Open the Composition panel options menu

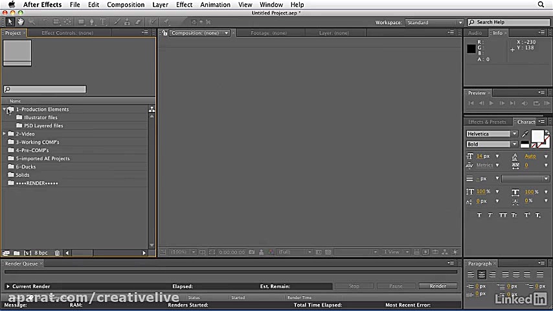[x=451, y=32]
